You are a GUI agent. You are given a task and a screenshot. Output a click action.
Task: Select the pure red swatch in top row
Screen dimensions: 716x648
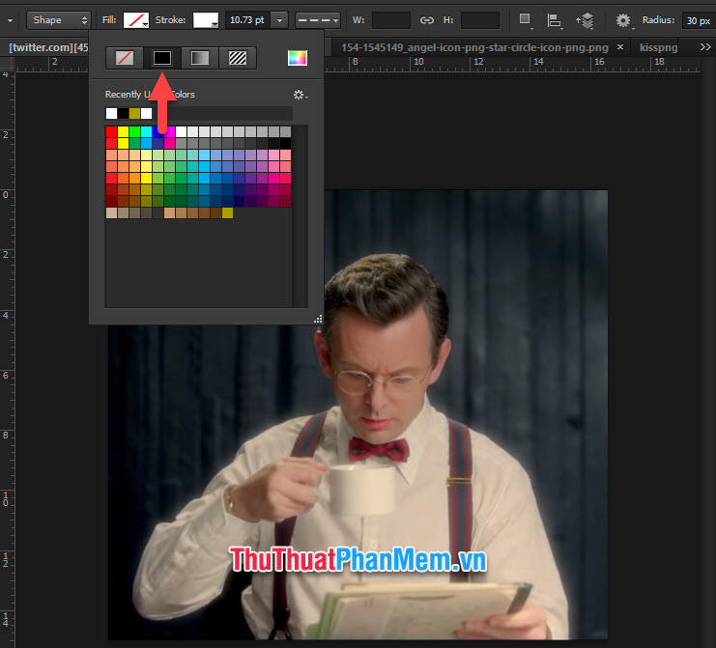click(111, 131)
